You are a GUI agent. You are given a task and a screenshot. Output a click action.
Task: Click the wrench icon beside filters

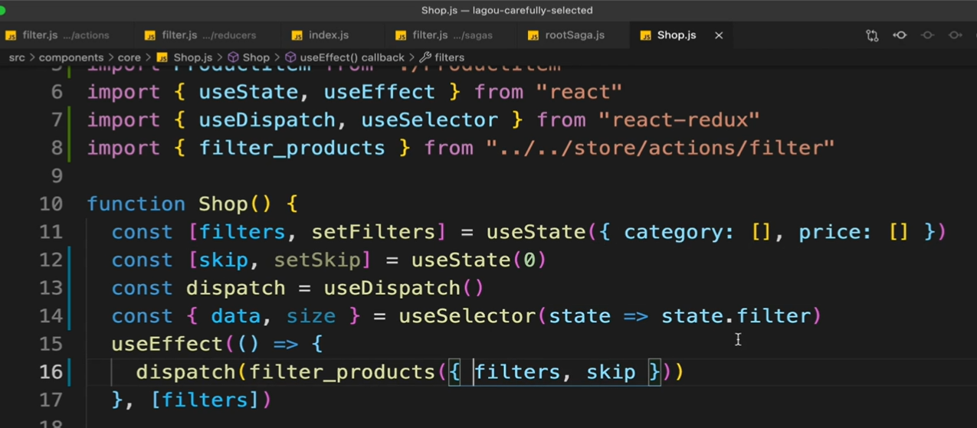(x=425, y=57)
